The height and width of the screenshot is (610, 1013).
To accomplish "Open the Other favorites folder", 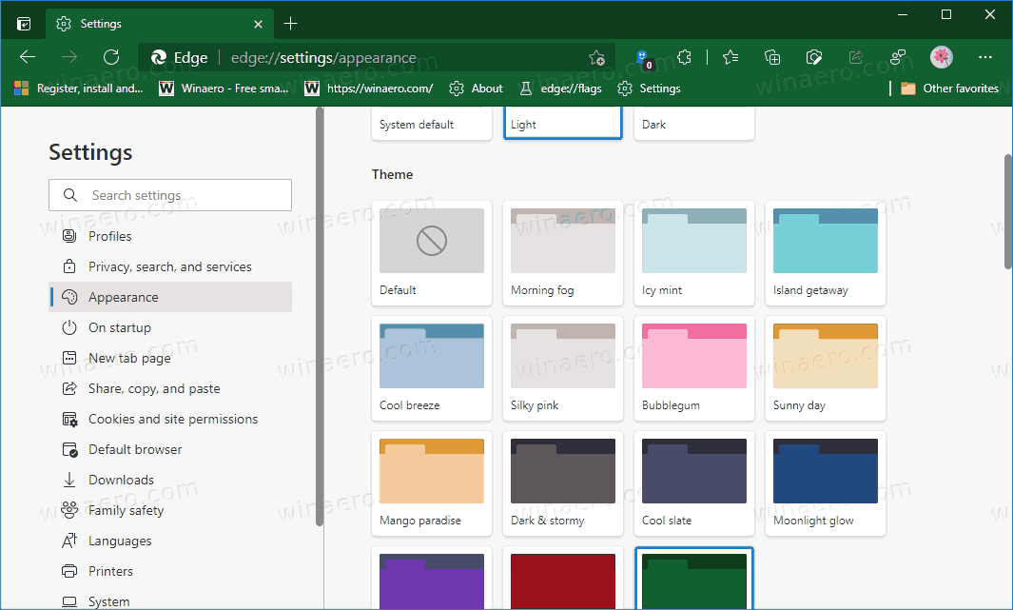I will (949, 89).
